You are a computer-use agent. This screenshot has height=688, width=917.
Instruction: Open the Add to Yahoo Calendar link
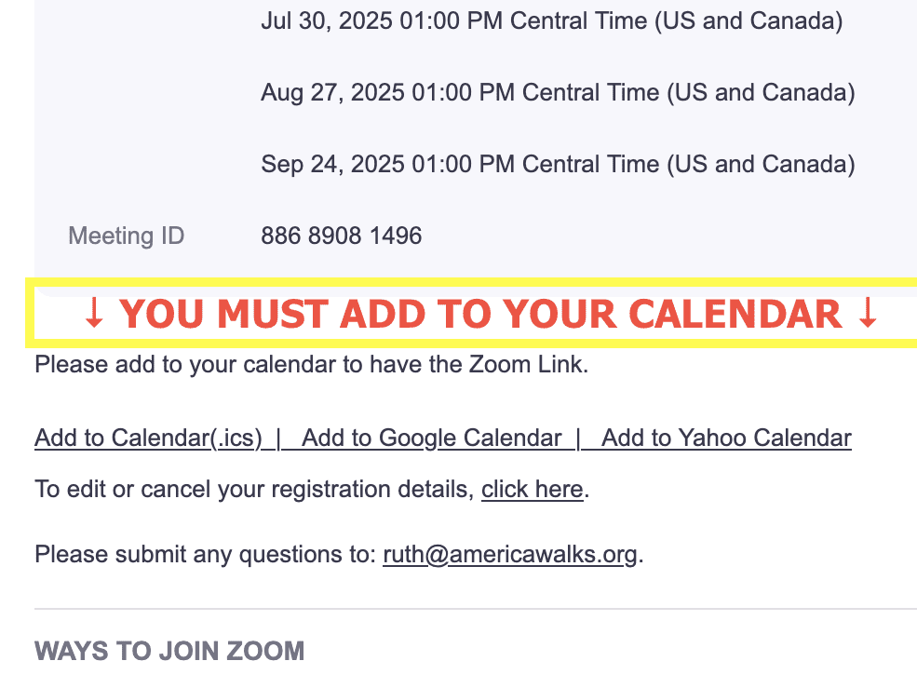(726, 438)
